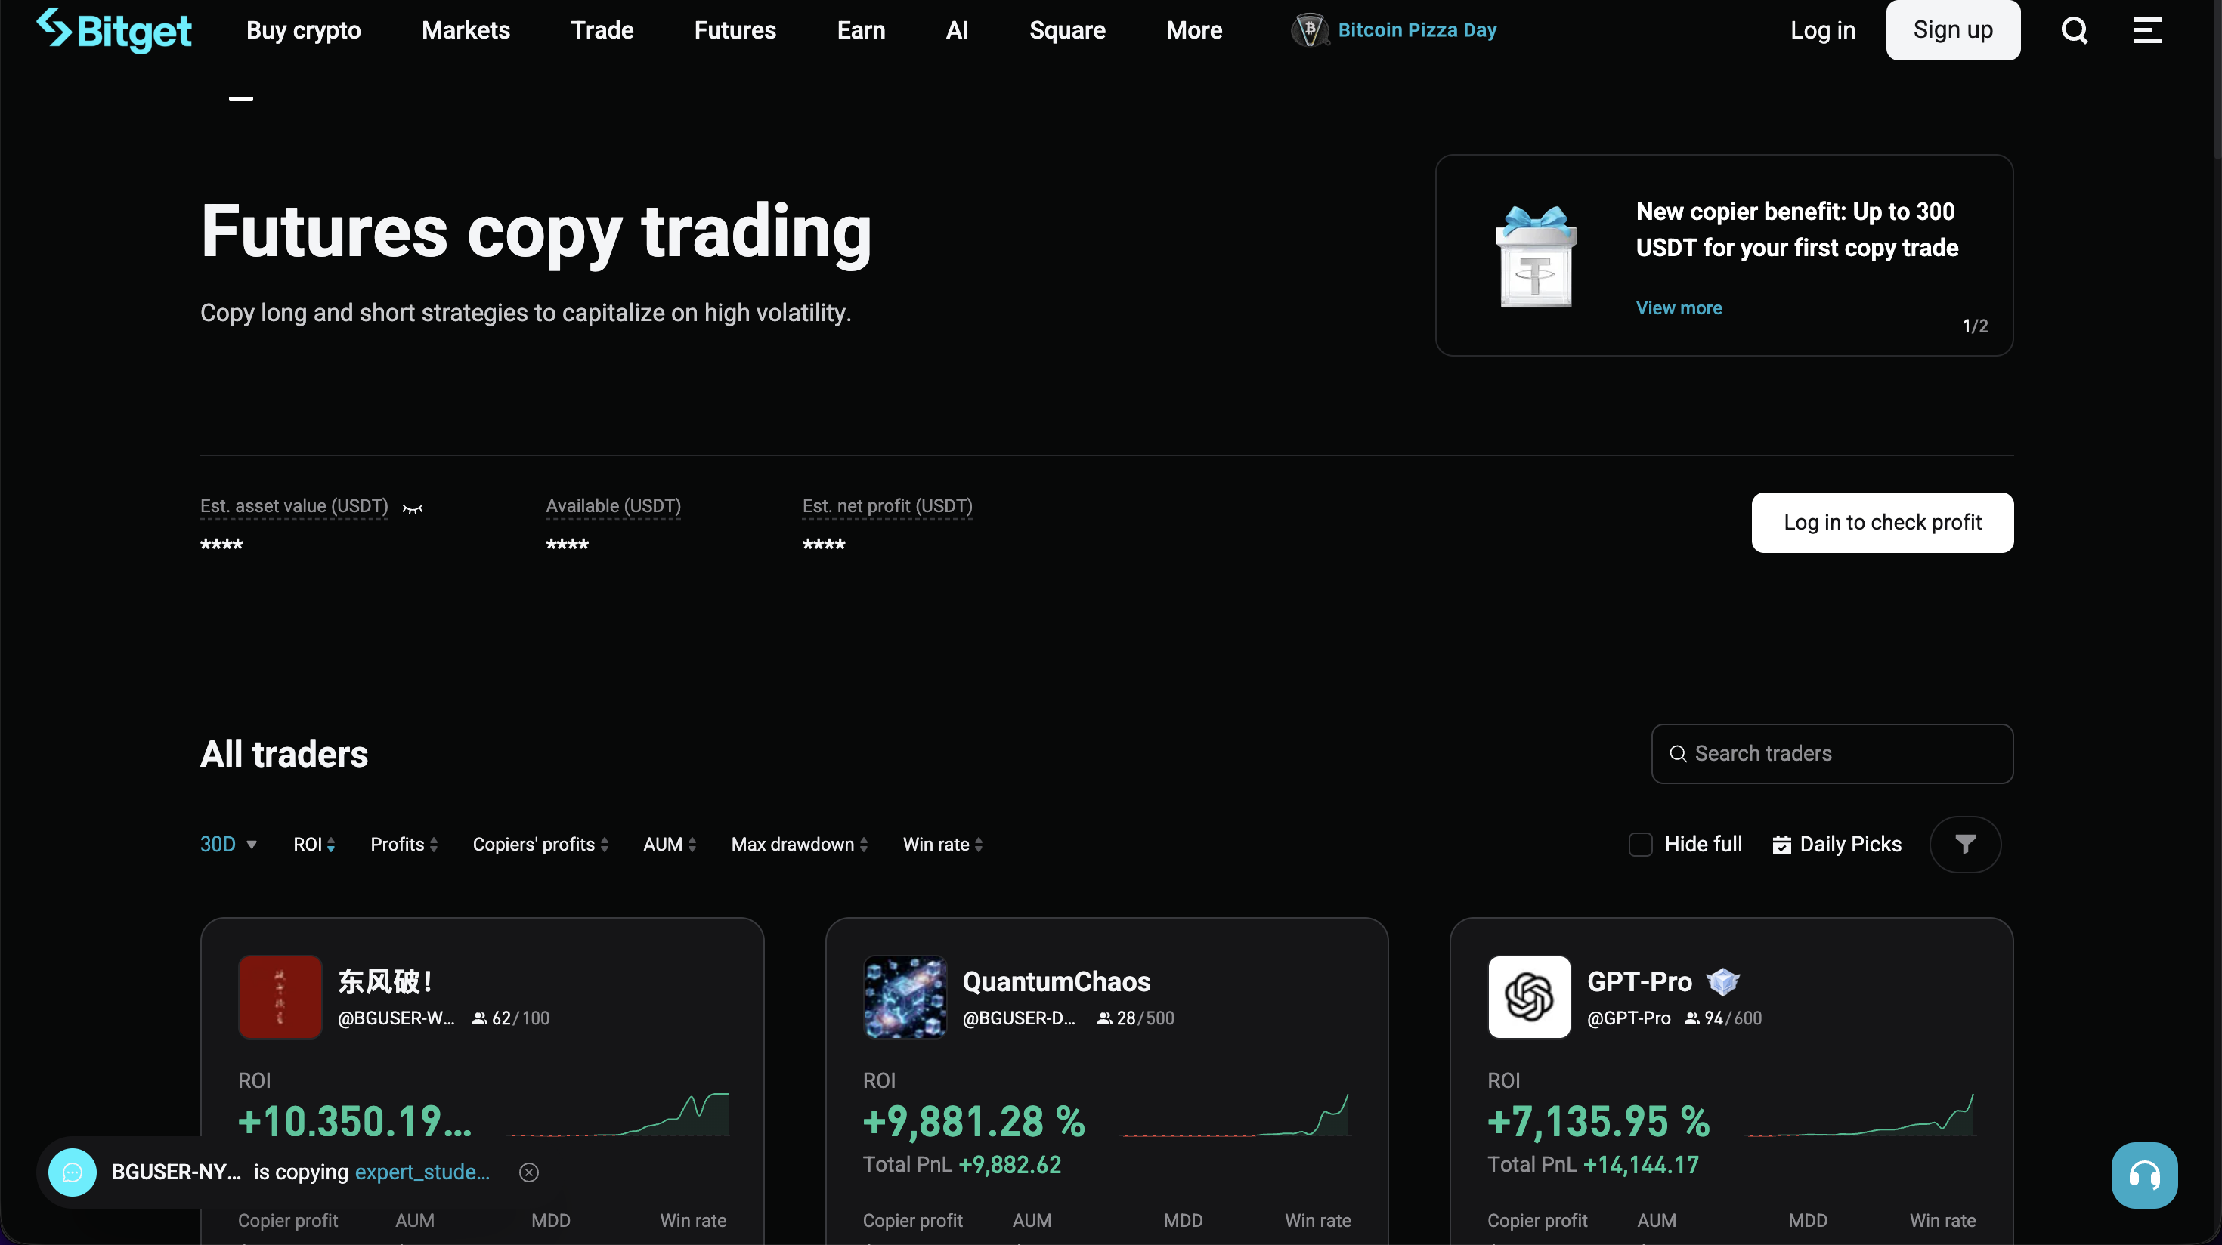The height and width of the screenshot is (1245, 2222).
Task: Open GPT-Pro trader avatar
Action: 1530,996
